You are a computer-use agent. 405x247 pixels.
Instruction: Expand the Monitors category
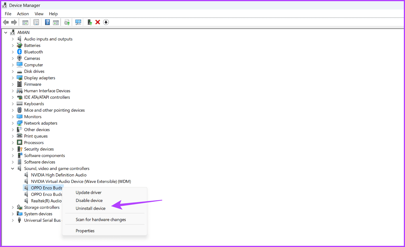(x=13, y=117)
